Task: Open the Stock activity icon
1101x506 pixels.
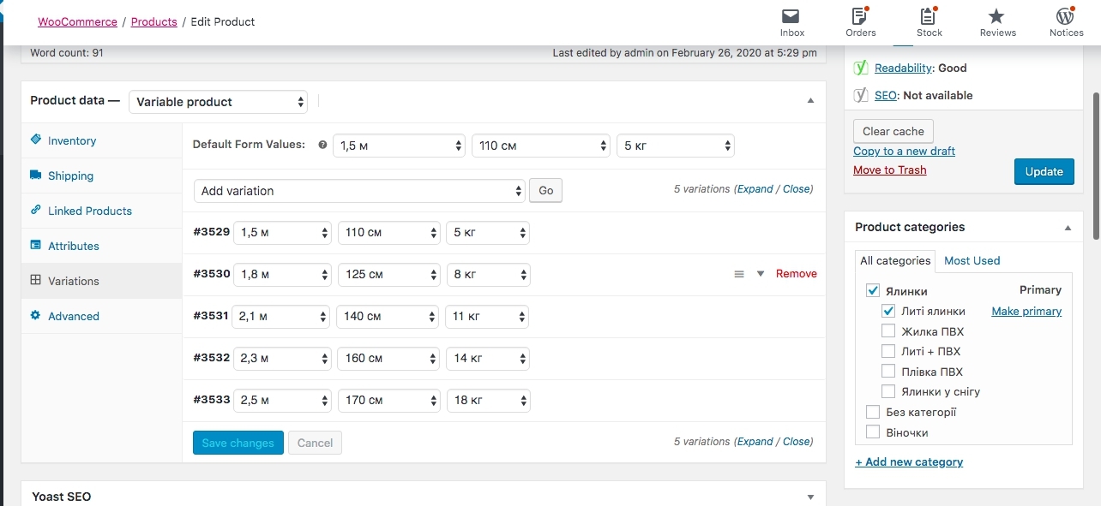Action: tap(929, 17)
